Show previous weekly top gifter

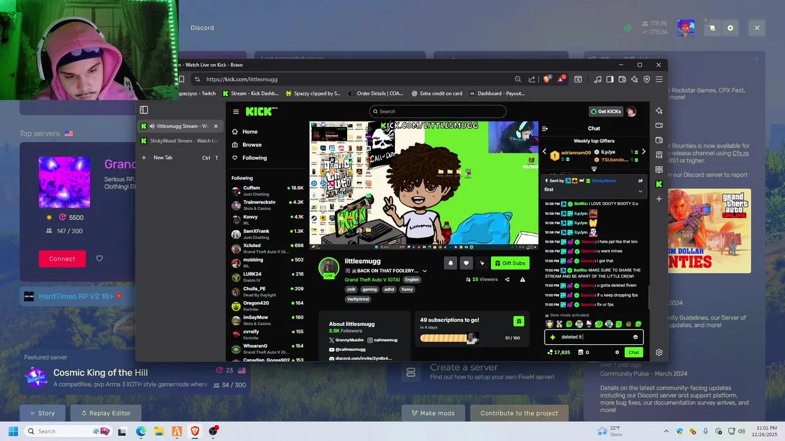coord(544,151)
